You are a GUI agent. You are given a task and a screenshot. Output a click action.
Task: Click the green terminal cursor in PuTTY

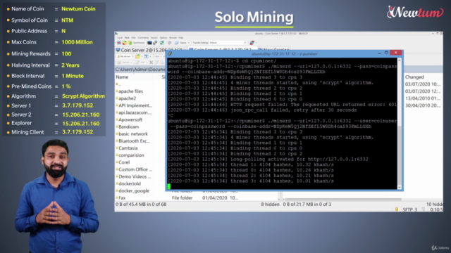[x=169, y=186]
